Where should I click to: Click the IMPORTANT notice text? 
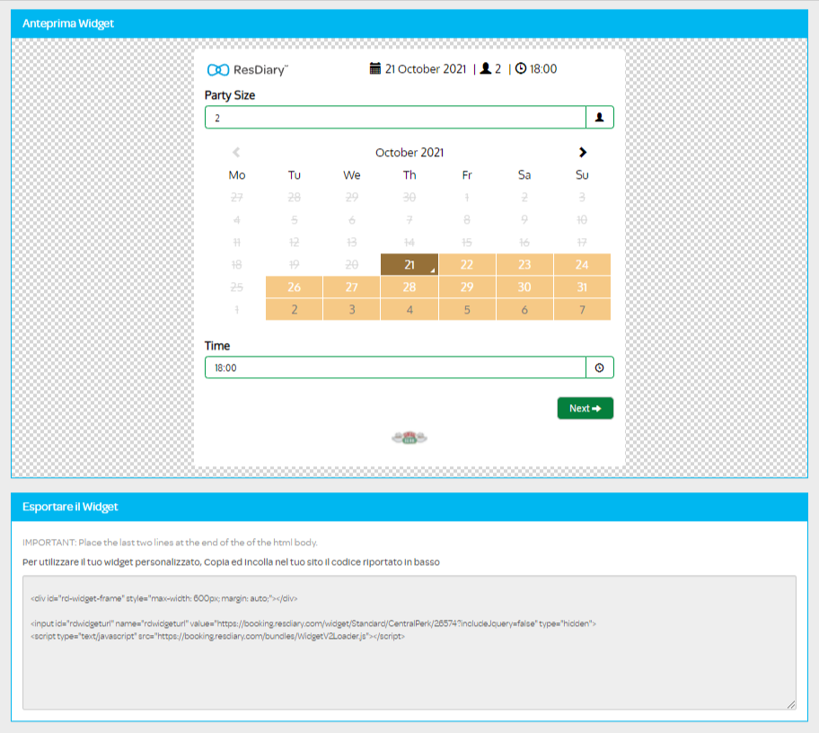tap(170, 543)
